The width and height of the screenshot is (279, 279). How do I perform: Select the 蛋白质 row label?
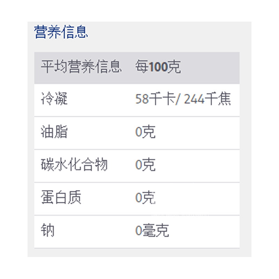[x=61, y=198]
